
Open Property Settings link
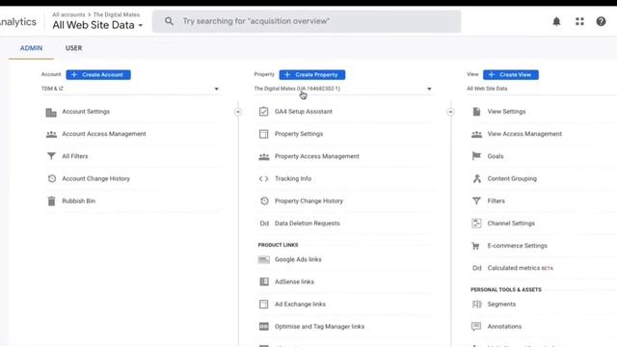[299, 134]
